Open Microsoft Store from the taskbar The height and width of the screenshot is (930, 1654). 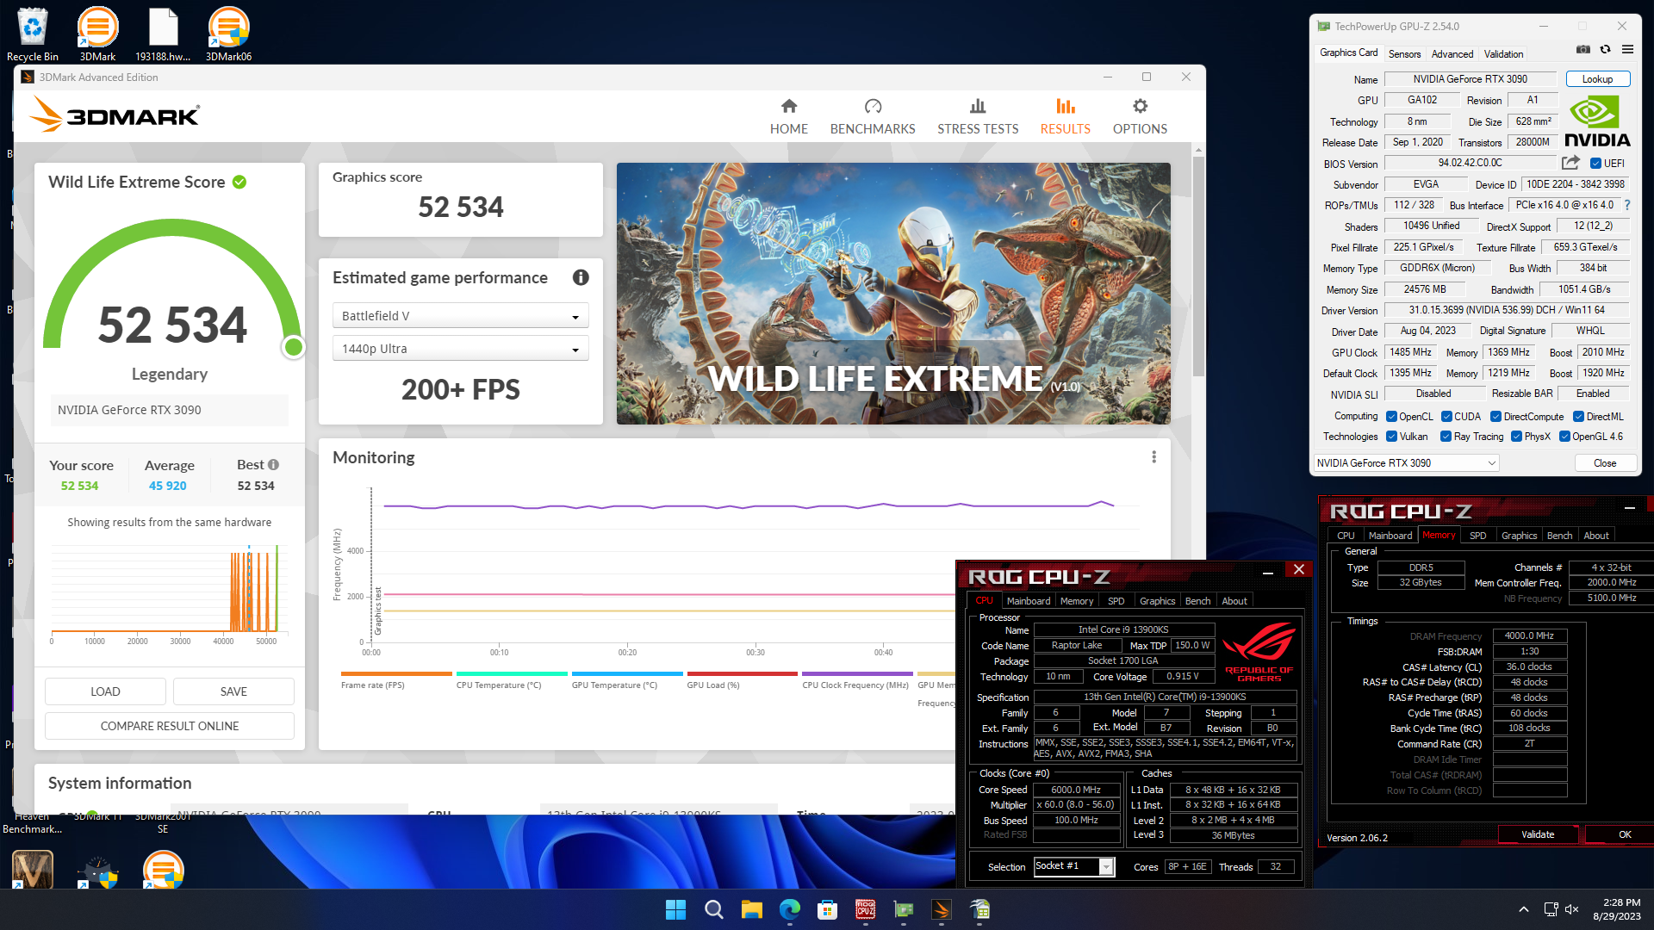pyautogui.click(x=827, y=909)
